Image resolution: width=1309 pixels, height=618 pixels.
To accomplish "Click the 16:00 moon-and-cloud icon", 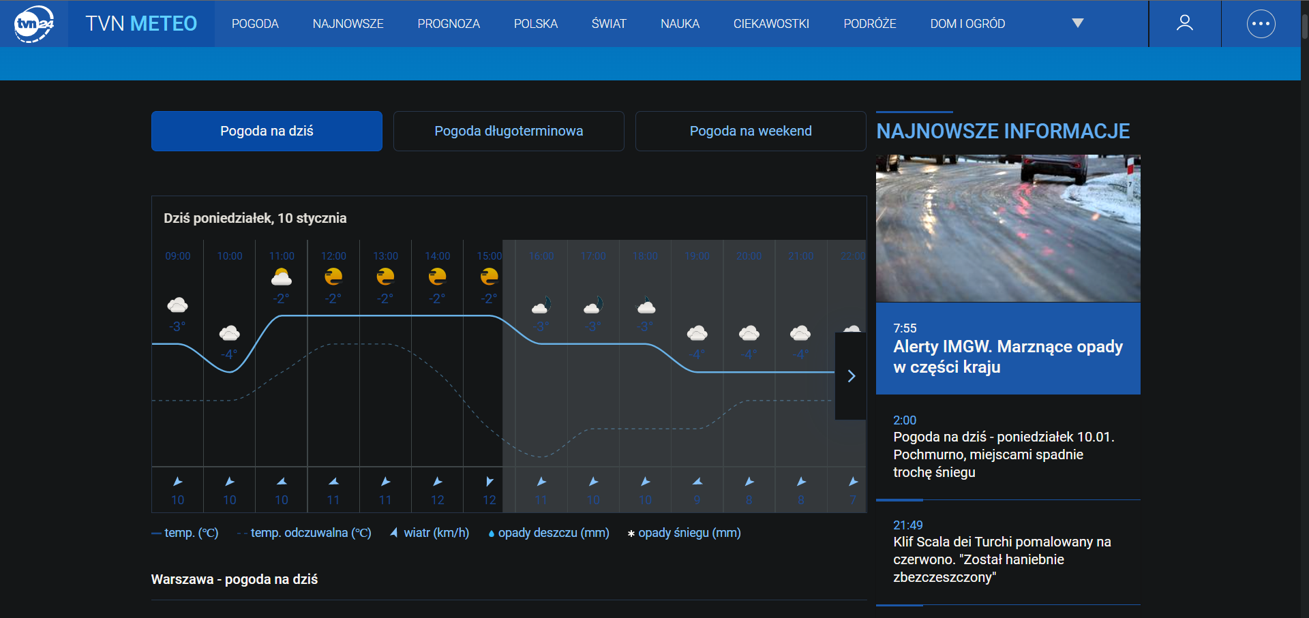I will (x=541, y=305).
